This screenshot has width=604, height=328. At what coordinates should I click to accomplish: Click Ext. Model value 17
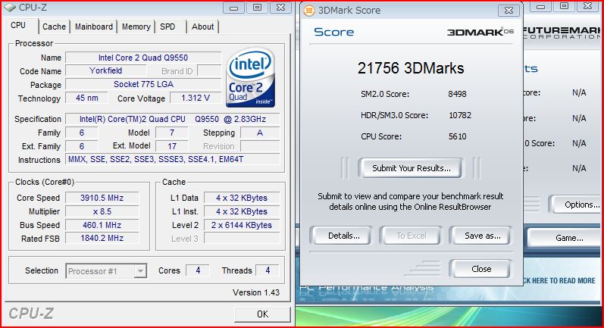172,146
